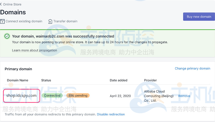Viewport: 215px width, 122px height.
Task: Click the green Connected status badge
Action: pyautogui.click(x=52, y=96)
